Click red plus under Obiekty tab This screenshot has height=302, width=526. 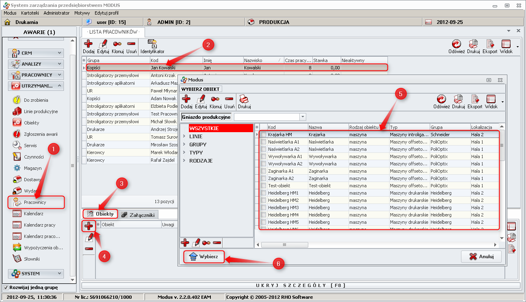pos(89,226)
